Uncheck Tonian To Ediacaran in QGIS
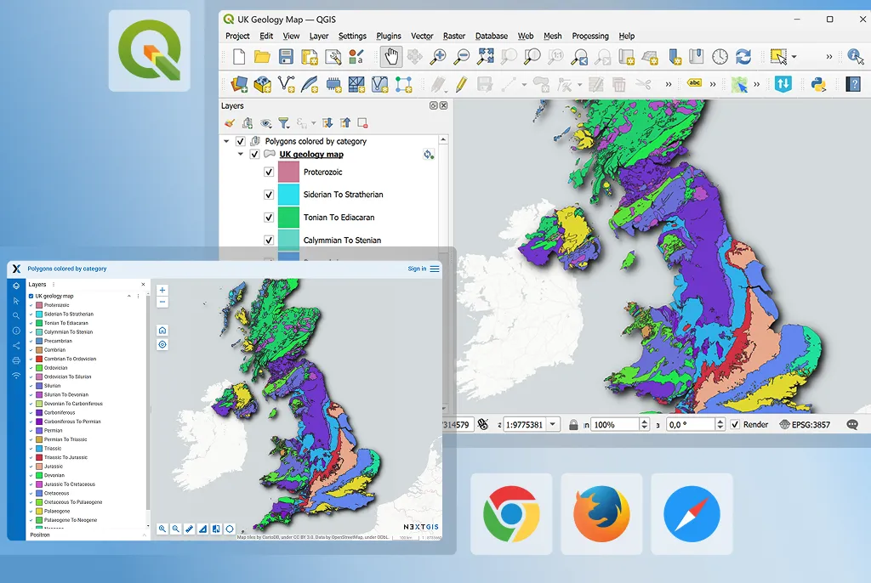871x583 pixels. pos(269,218)
